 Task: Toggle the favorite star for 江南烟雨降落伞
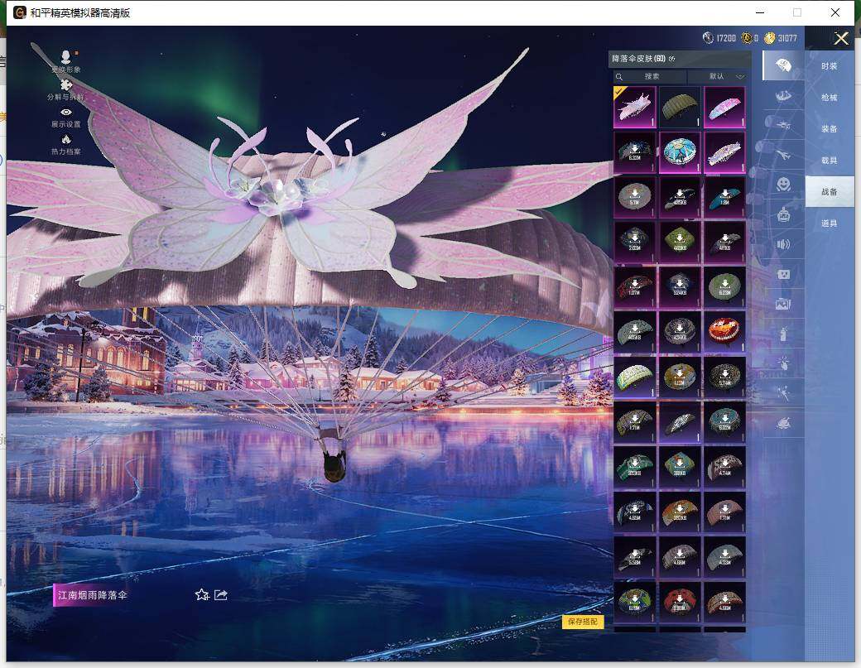click(x=201, y=594)
